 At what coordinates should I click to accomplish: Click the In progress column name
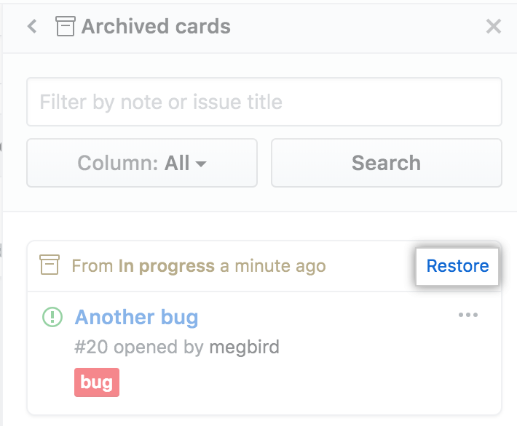coord(167,266)
